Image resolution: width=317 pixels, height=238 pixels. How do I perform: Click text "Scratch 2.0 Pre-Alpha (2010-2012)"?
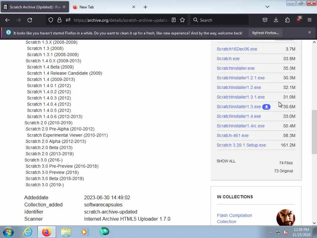pyautogui.click(x=60, y=129)
